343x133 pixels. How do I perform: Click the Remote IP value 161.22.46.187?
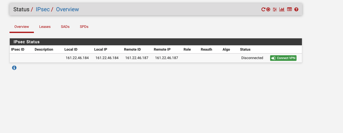point(167,58)
